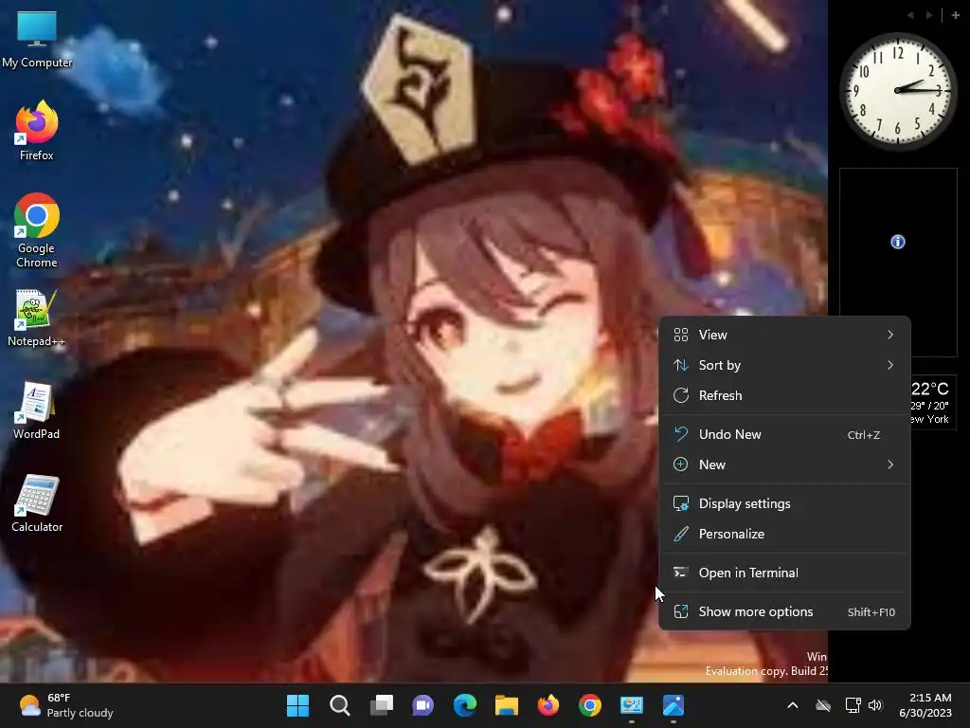Expand the chevron beside New

890,464
